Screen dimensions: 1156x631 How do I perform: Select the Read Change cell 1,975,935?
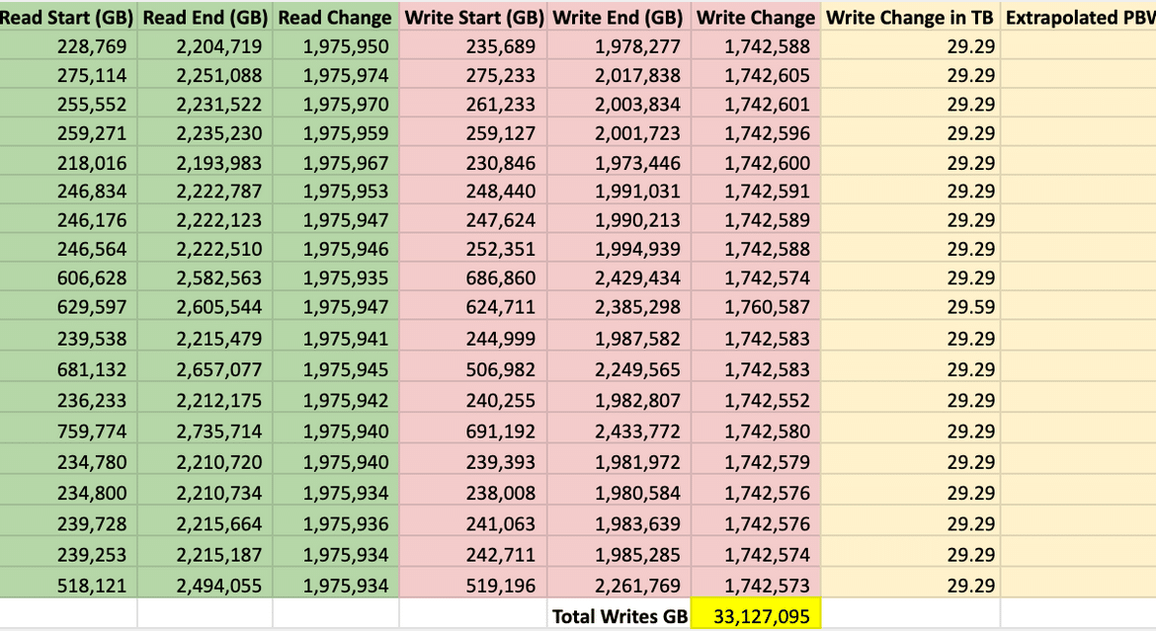tap(336, 277)
